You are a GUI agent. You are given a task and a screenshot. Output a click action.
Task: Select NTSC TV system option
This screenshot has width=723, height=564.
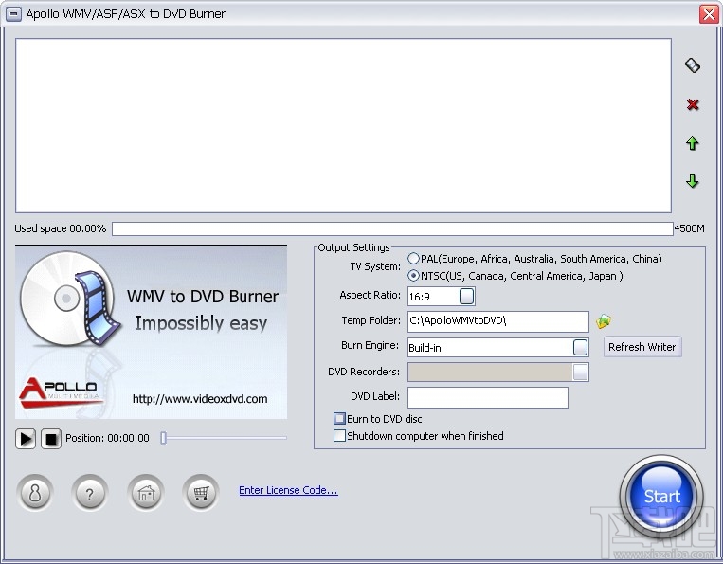413,276
